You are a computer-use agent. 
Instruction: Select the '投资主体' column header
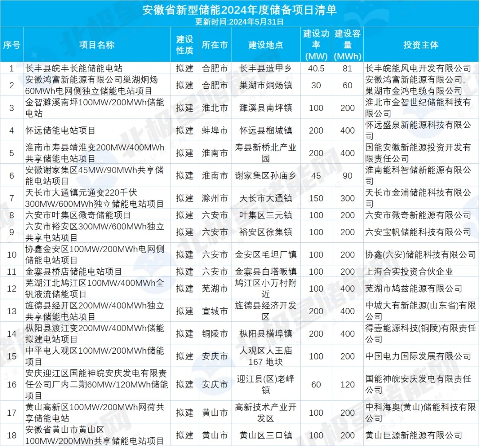coord(421,45)
